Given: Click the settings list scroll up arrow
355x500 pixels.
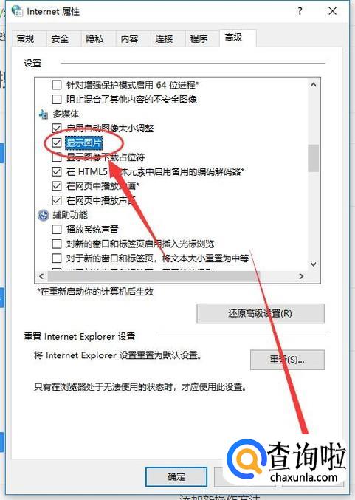Looking at the screenshot, I should [x=313, y=85].
